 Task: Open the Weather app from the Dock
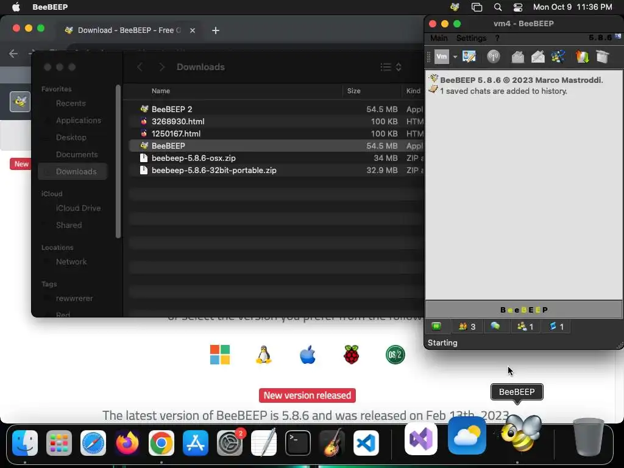(x=467, y=435)
